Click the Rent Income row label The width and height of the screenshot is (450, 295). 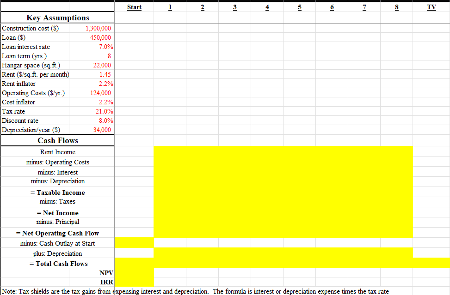[x=58, y=152]
